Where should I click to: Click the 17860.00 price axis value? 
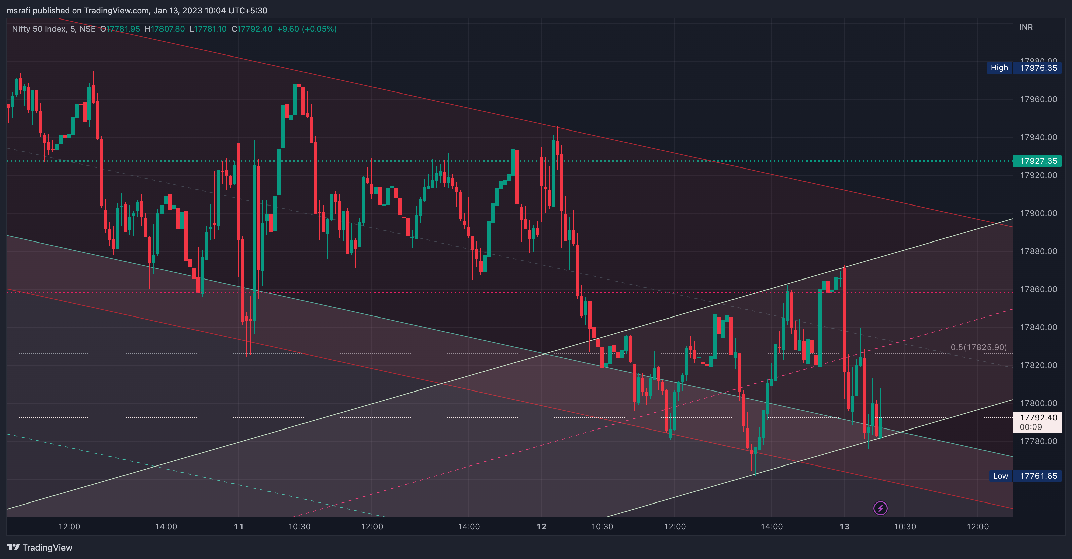[x=1038, y=289]
